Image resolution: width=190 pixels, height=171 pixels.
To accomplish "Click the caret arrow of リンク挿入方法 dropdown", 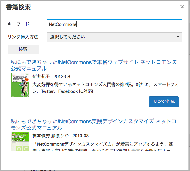I will pos(178,37).
